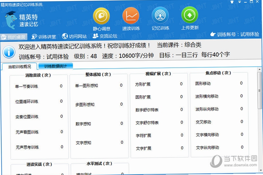Click the 视幅扩展（次）group title
Screen dimensions: 263x175
click(158, 74)
